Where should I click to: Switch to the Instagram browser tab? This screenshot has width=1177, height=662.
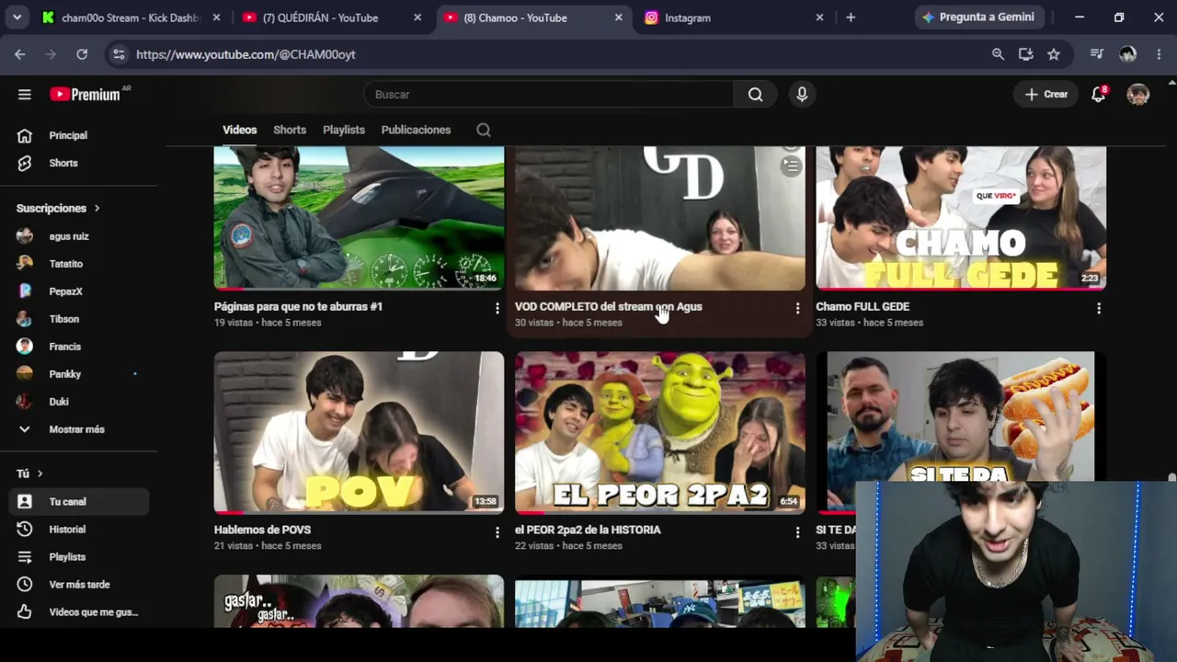click(733, 17)
